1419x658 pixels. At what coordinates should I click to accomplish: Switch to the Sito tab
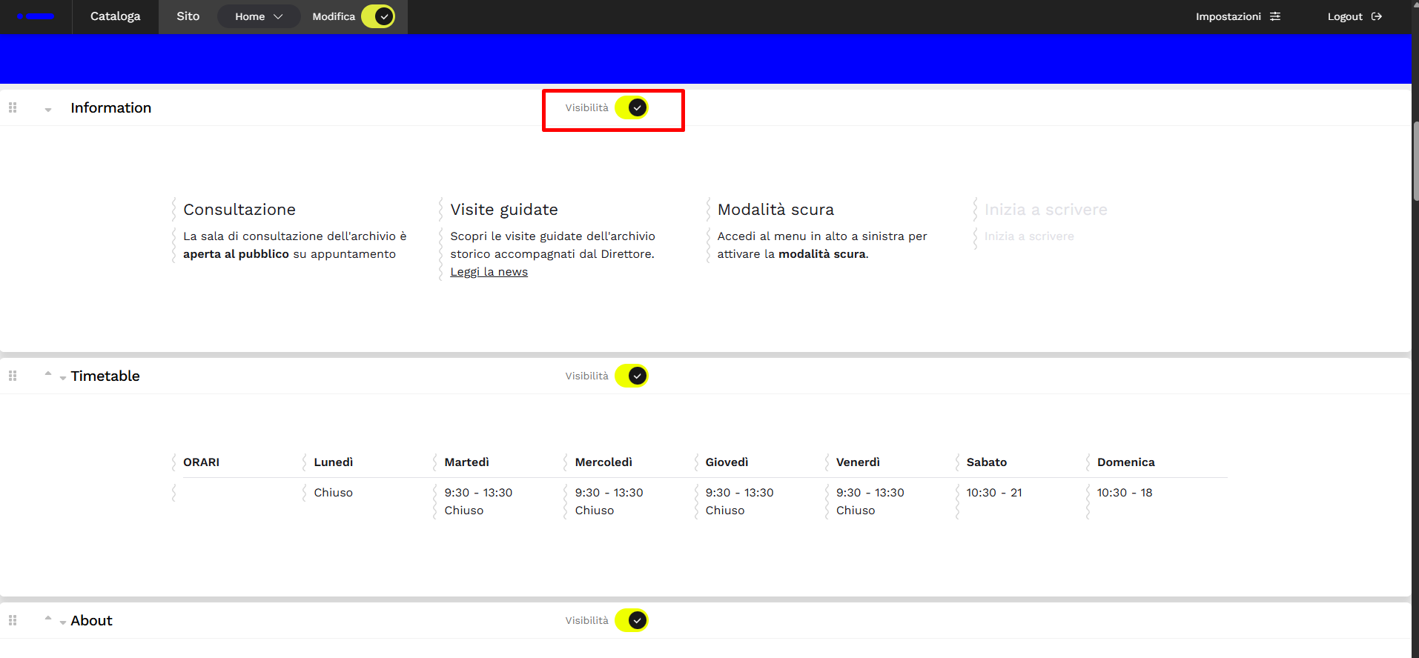point(188,16)
